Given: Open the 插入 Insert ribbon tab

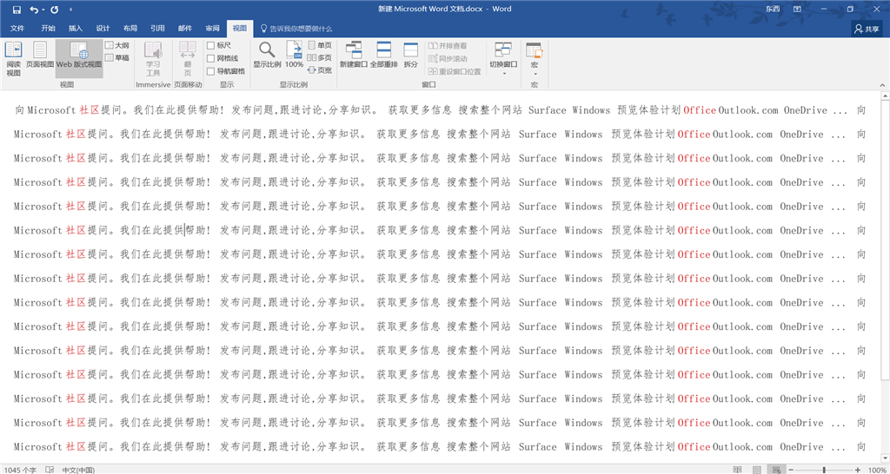Looking at the screenshot, I should [x=76, y=29].
